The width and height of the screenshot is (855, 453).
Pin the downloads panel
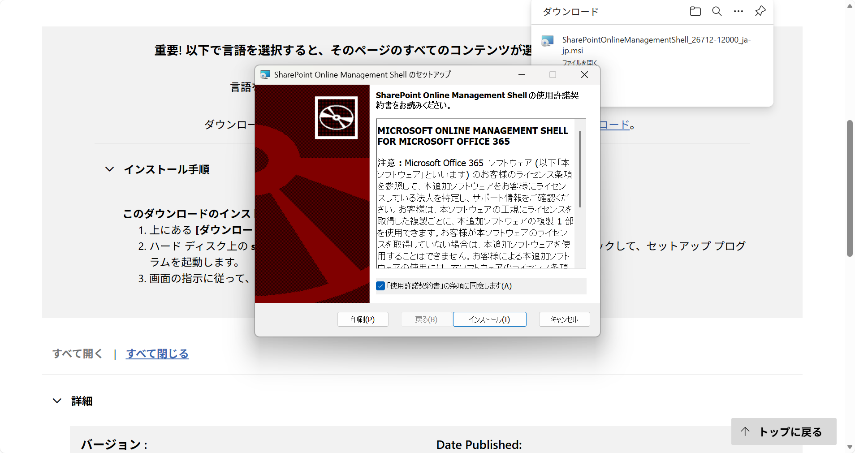760,11
